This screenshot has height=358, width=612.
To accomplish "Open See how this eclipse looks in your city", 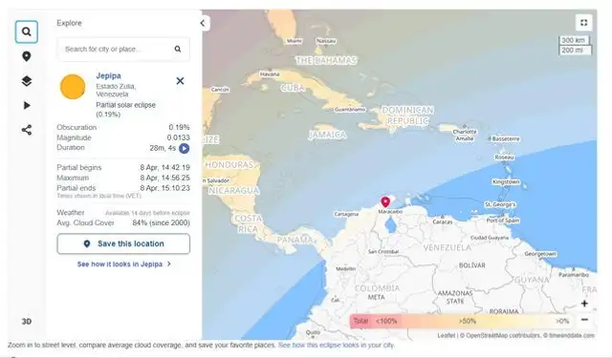I will [x=337, y=346].
